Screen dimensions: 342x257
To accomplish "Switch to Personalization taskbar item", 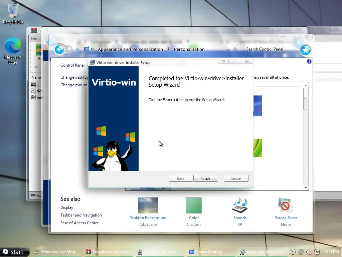I will pyautogui.click(x=211, y=252).
